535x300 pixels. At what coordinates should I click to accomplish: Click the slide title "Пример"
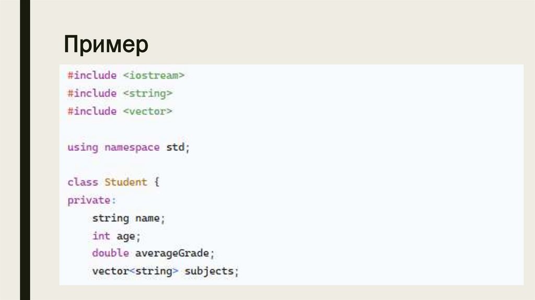tap(106, 44)
